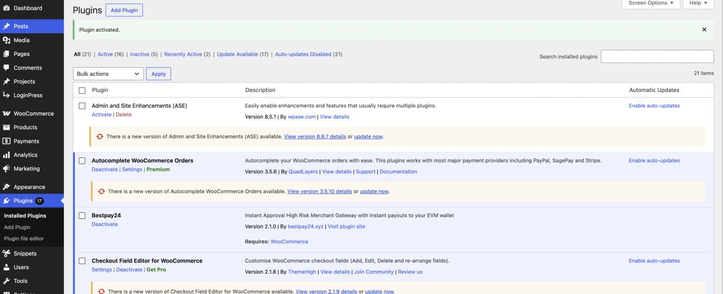Image resolution: width=723 pixels, height=294 pixels.
Task: Click the Projects pin icon
Action: pos(6,81)
